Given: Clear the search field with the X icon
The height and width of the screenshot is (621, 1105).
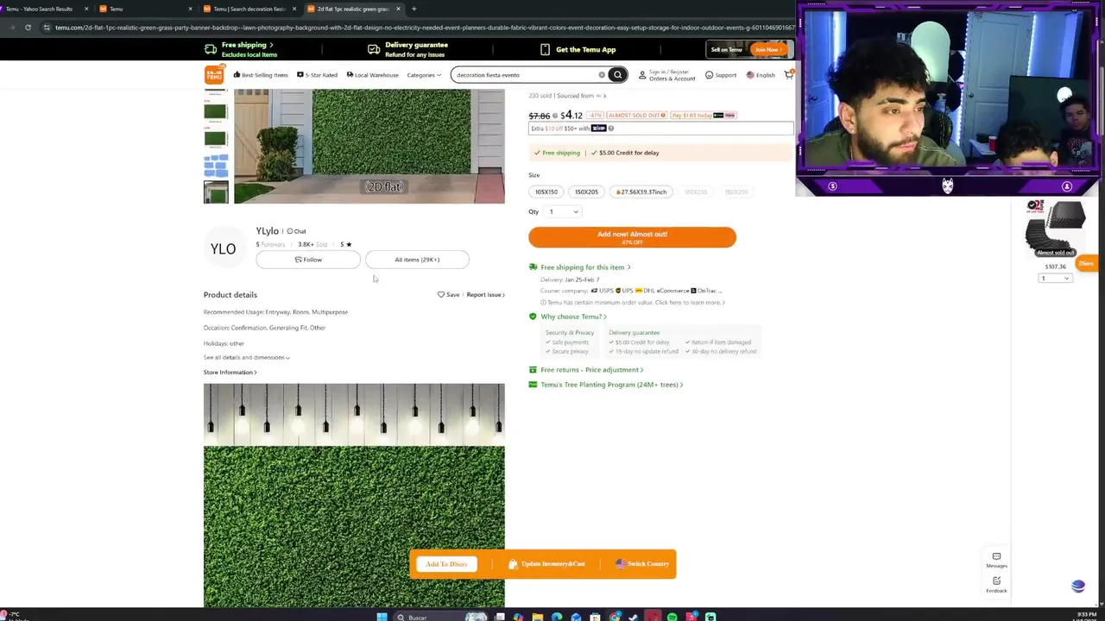Looking at the screenshot, I should click(x=602, y=75).
